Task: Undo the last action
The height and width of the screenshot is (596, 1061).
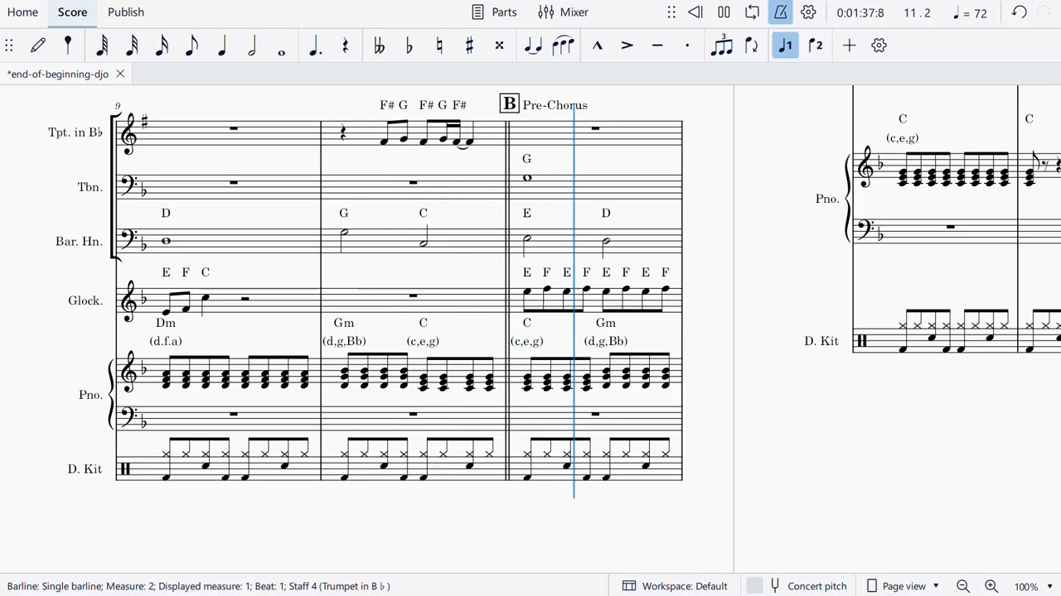Action: (1020, 12)
